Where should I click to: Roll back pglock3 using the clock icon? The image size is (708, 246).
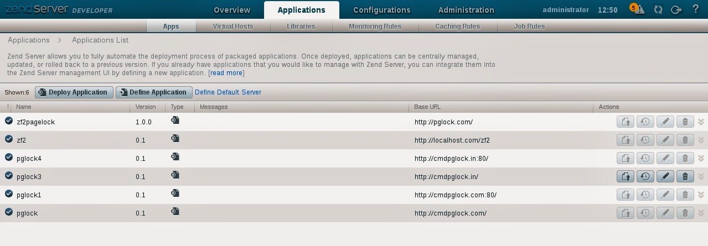[x=645, y=177]
